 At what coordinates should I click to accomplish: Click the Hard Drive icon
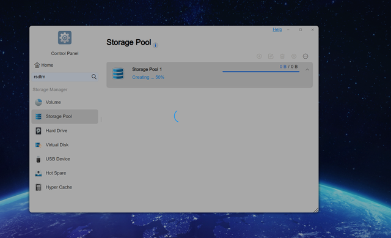(x=38, y=130)
